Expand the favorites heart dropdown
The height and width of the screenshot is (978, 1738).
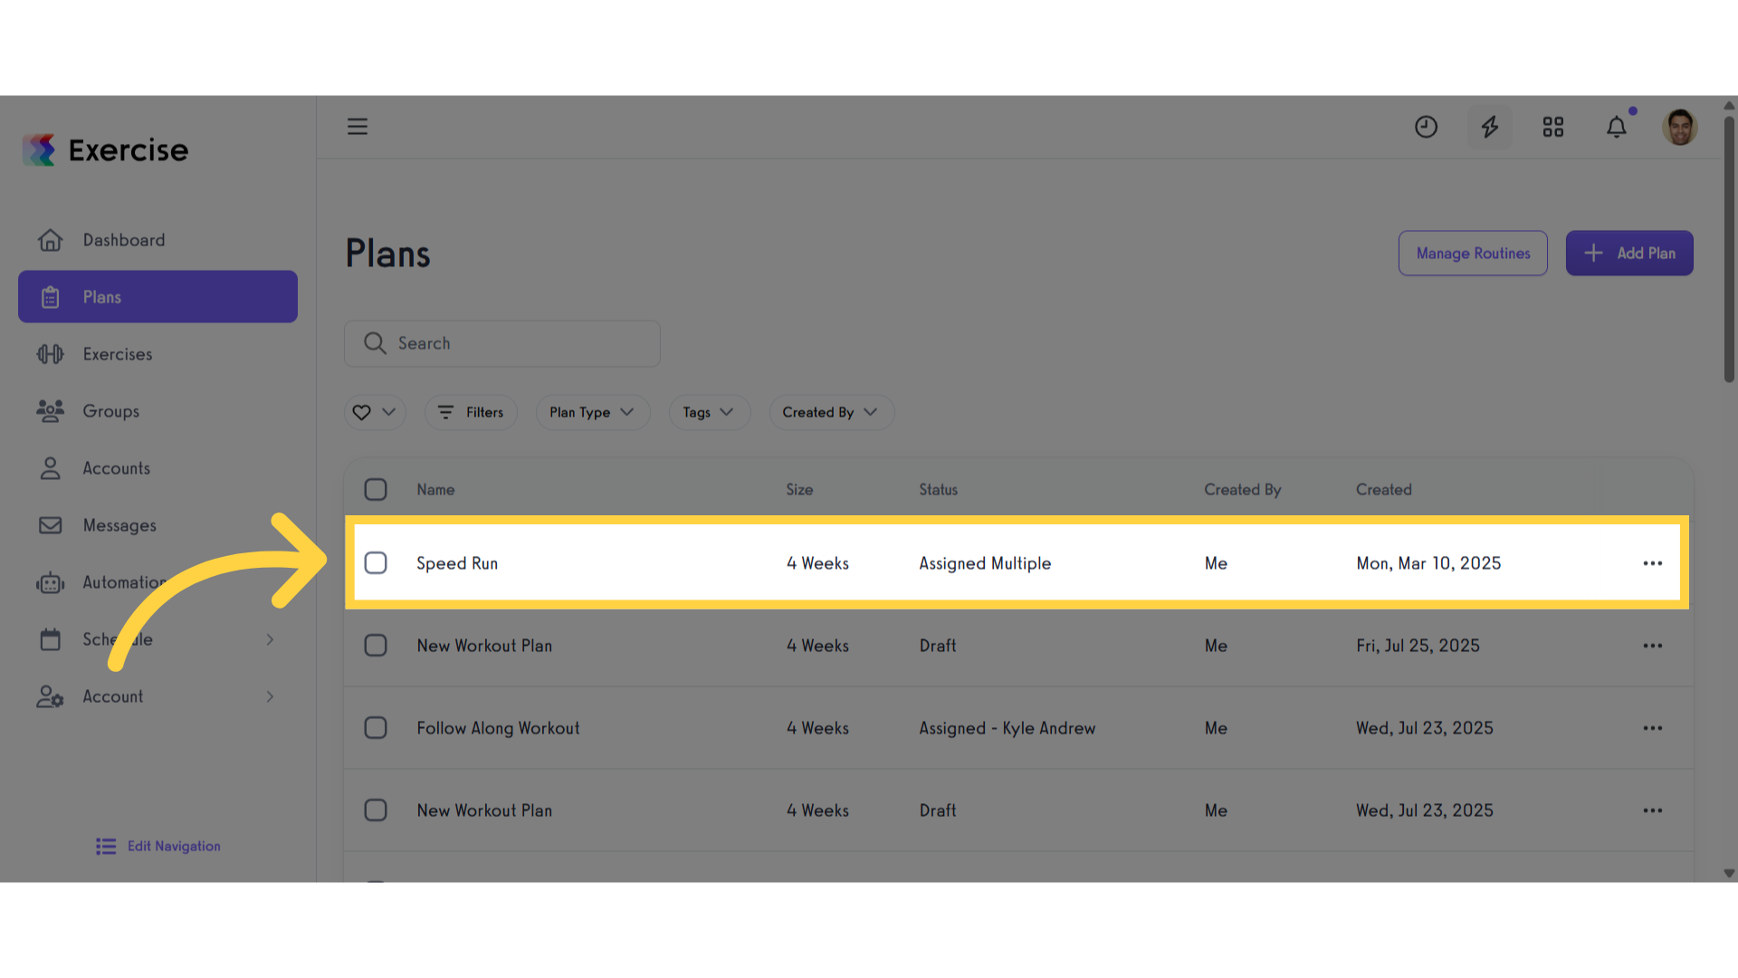375,412
